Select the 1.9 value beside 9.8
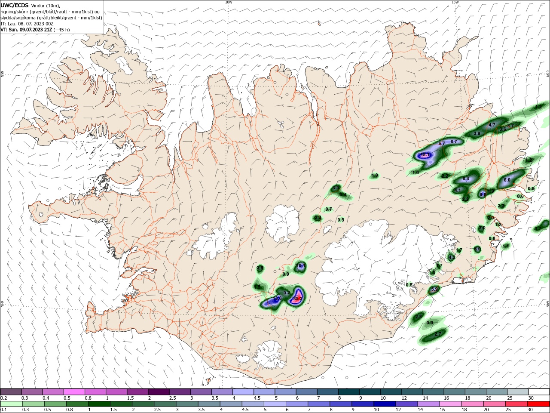550x413 pixels. coord(491,191)
